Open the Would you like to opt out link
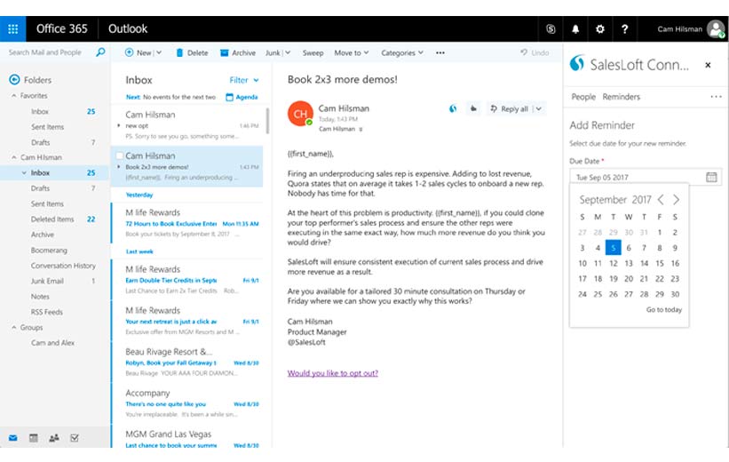Screen dimensions: 729x462 [x=333, y=373]
